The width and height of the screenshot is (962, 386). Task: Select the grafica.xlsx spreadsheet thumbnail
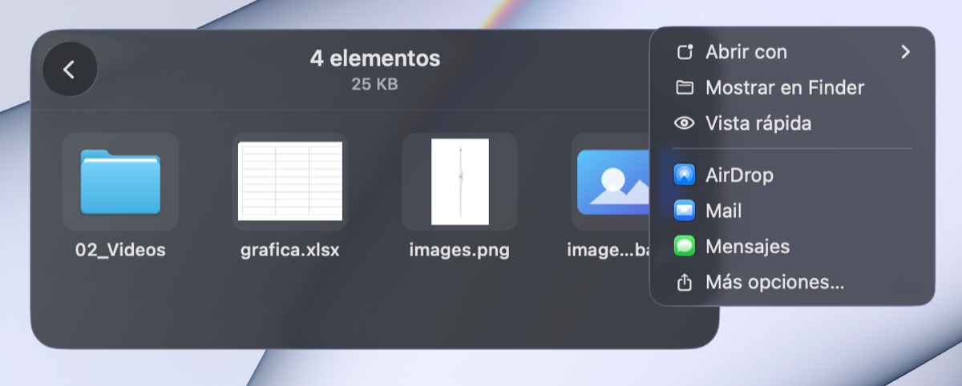pos(290,182)
